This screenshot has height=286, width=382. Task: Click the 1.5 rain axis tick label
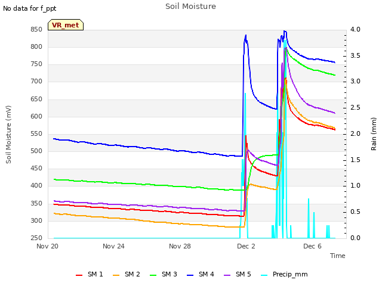point(355,160)
